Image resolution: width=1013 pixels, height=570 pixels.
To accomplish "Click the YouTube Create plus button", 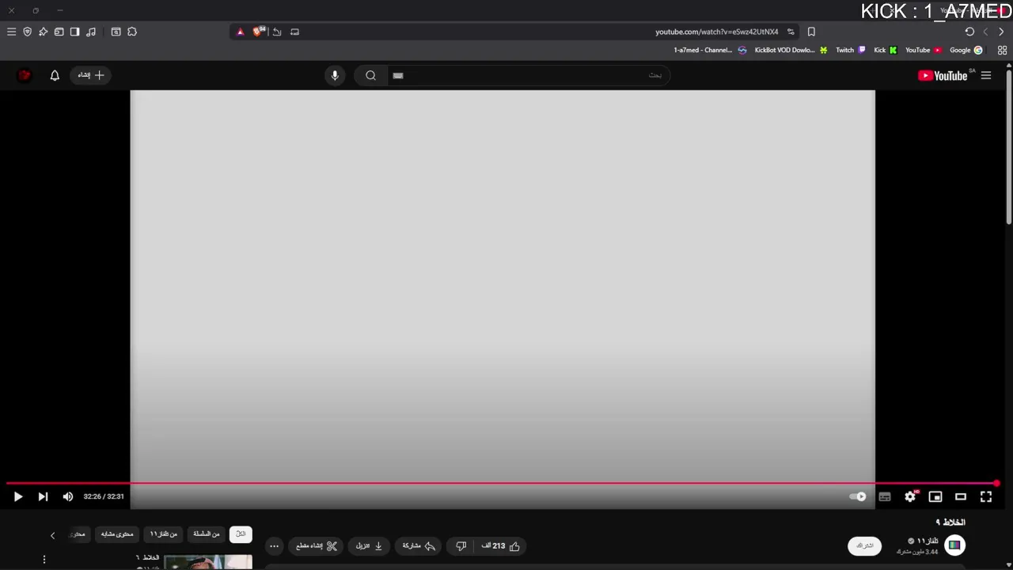I will pos(91,75).
